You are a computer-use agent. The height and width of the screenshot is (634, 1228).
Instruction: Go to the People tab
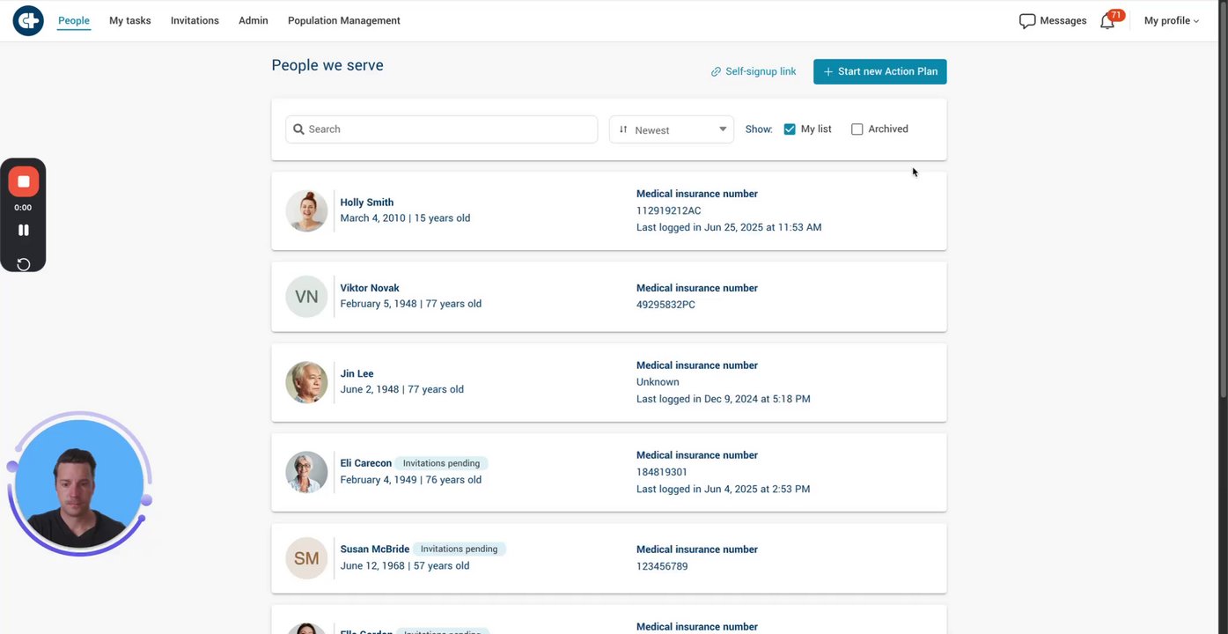coord(74,21)
